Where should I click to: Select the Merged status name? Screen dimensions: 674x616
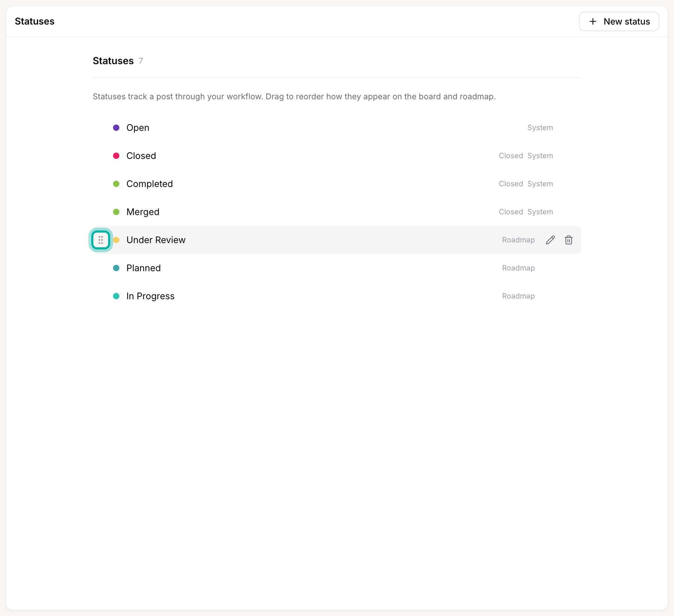[143, 212]
